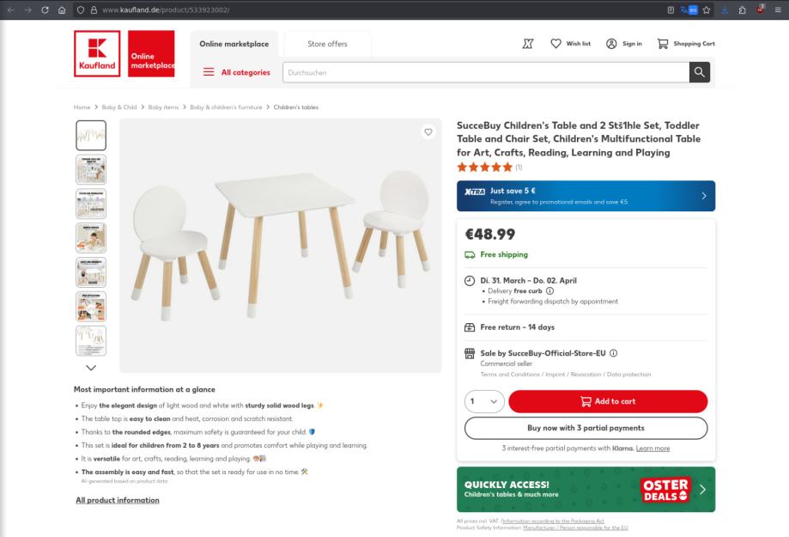
Task: Click the info icon beside seller name
Action: (614, 353)
